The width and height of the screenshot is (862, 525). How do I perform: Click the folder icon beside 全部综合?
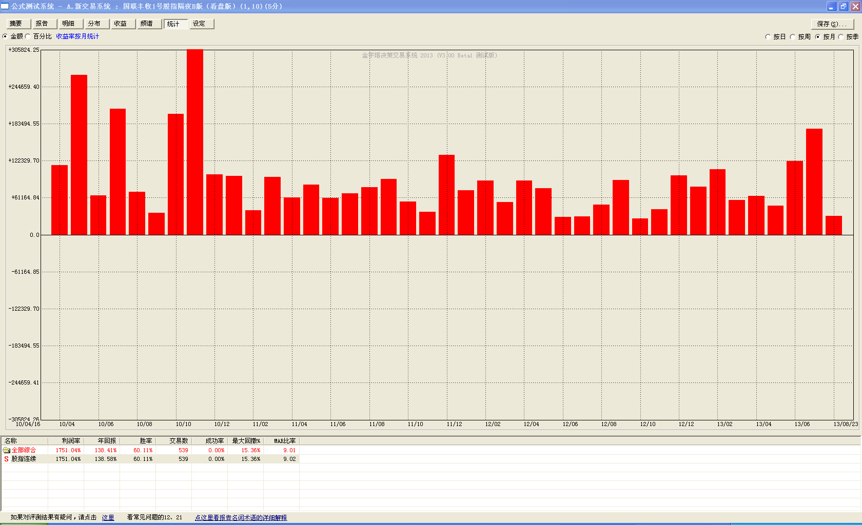click(7, 450)
